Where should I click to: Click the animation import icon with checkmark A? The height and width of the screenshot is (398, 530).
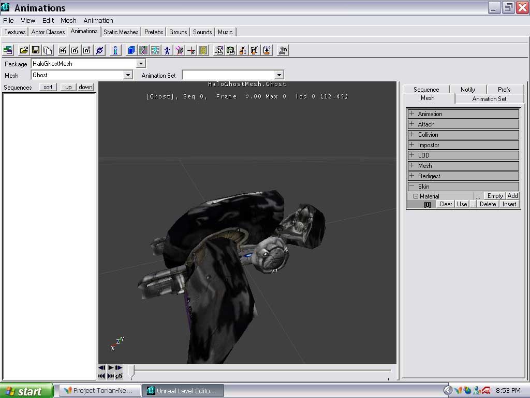[75, 50]
